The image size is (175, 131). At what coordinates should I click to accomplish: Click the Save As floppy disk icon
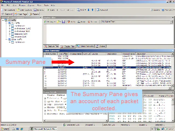[x=35, y=10]
